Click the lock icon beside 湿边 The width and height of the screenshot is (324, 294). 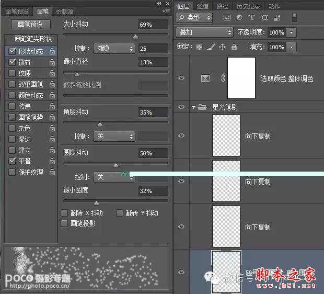[x=52, y=139]
